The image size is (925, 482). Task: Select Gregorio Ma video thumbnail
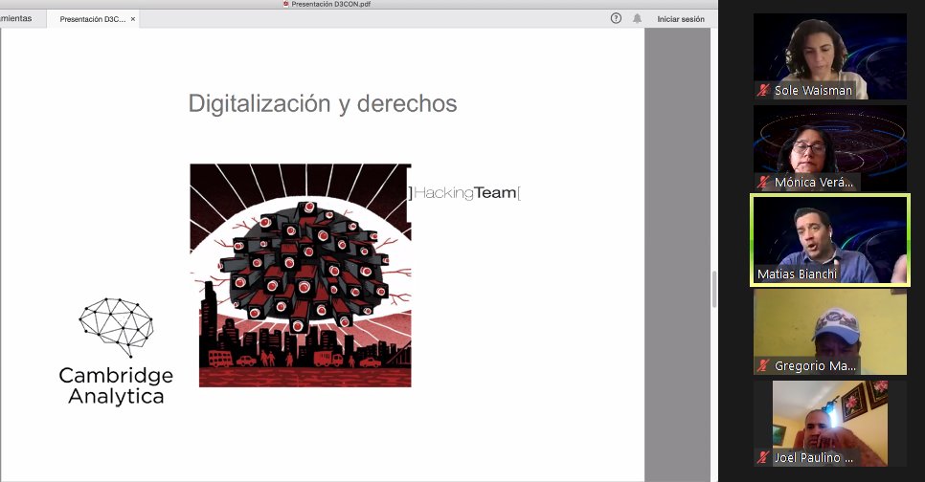point(830,332)
